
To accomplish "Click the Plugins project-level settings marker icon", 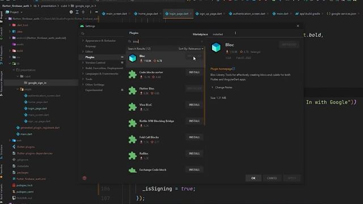I will point(122,57).
